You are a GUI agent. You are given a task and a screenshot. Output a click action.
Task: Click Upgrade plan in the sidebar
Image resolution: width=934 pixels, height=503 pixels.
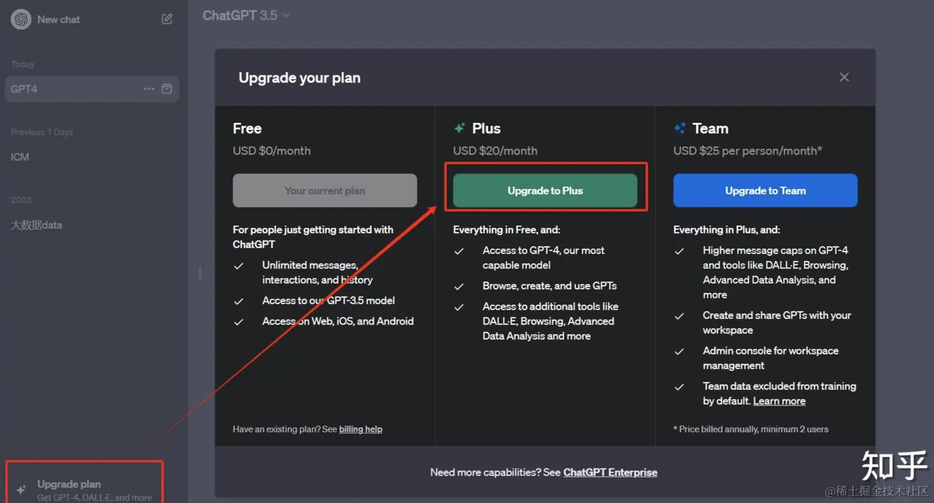coord(84,490)
